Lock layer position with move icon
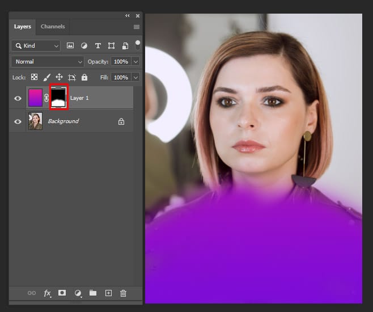 tap(59, 77)
